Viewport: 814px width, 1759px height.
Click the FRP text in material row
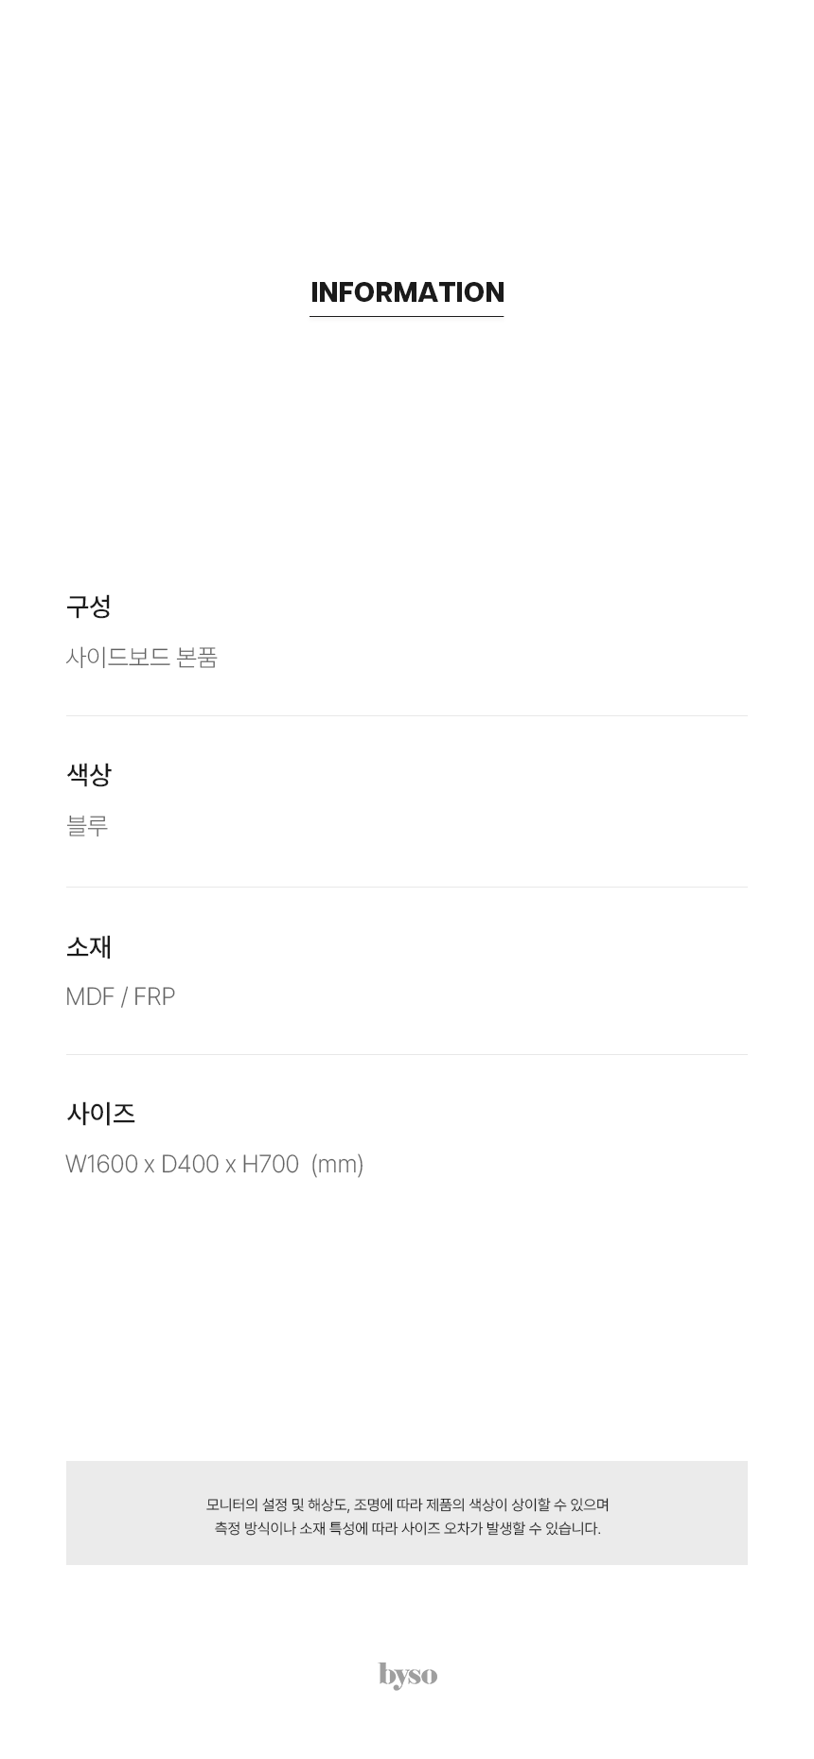pyautogui.click(x=154, y=996)
